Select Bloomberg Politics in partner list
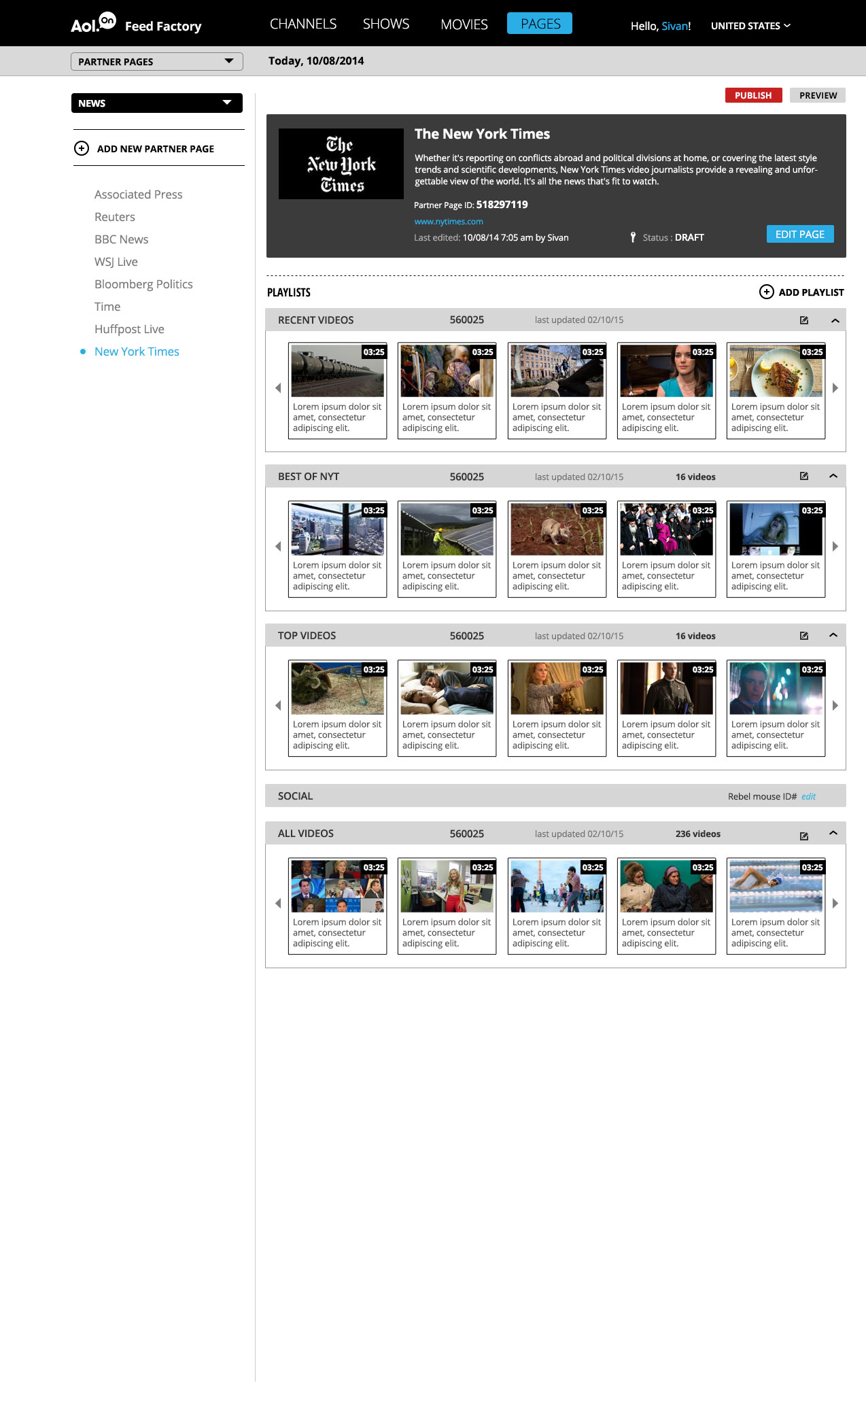Viewport: 866px width, 1417px height. pyautogui.click(x=143, y=284)
